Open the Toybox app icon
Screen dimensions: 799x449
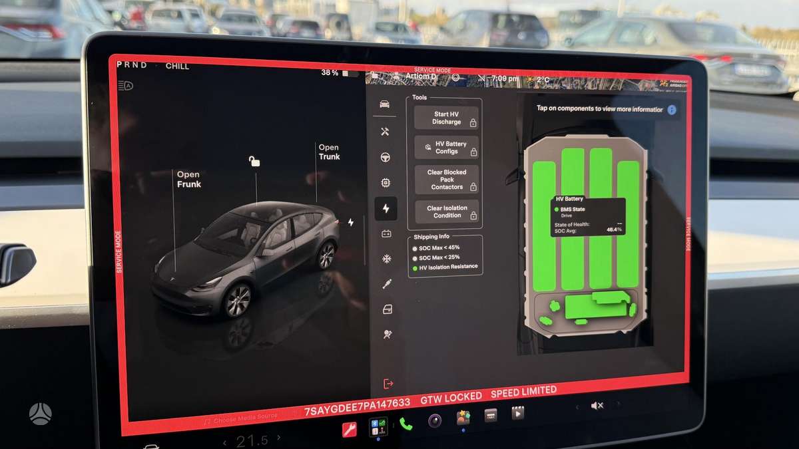click(x=463, y=418)
